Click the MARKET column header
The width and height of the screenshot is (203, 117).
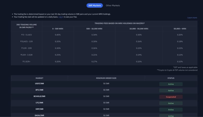pyautogui.click(x=39, y=78)
